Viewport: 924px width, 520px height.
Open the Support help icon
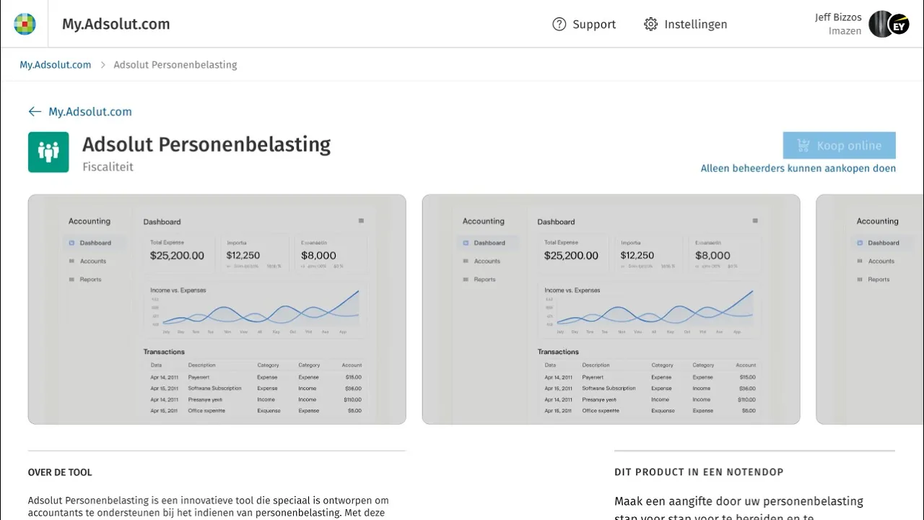559,24
